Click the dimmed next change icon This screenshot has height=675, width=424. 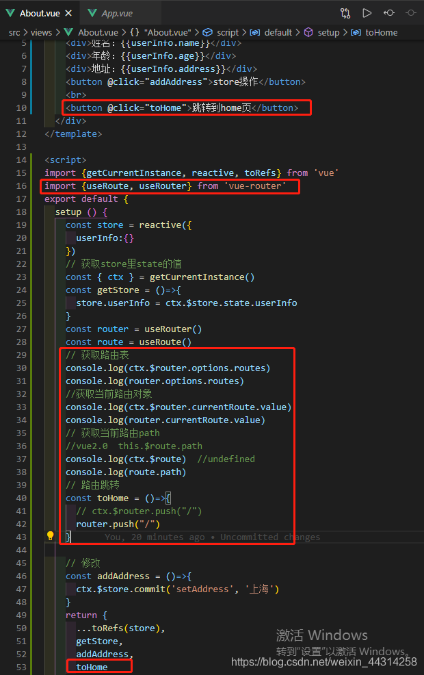[x=411, y=13]
